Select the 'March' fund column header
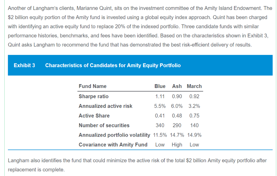Viewport: 277px width, 176px height. coord(194,86)
